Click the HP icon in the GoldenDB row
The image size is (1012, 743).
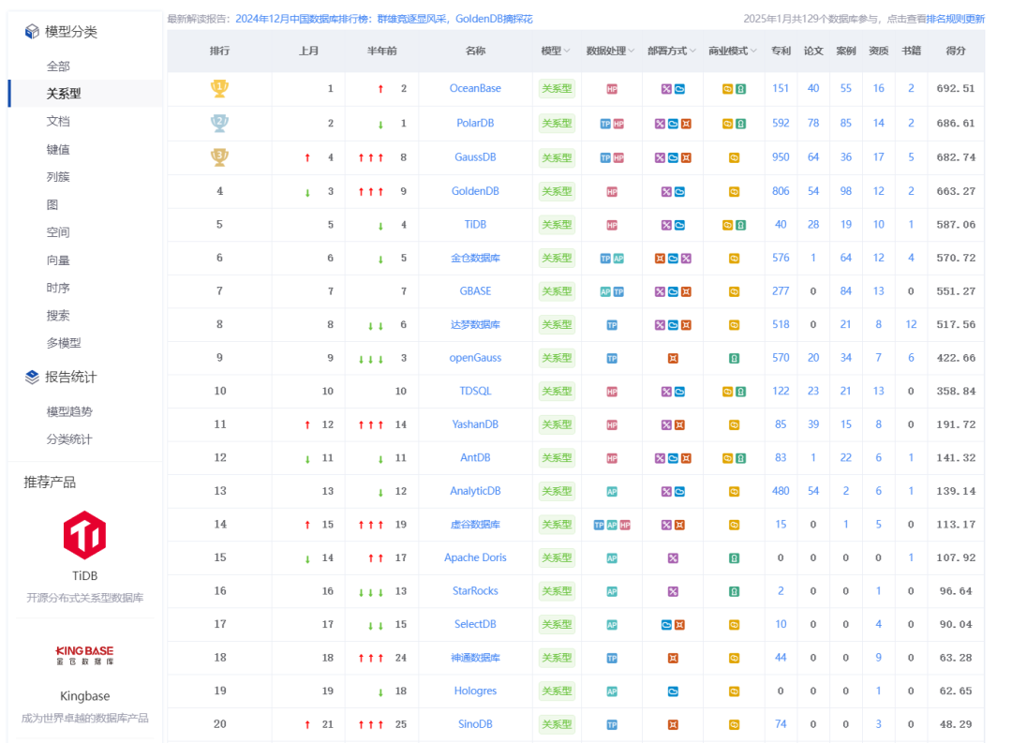coord(612,192)
